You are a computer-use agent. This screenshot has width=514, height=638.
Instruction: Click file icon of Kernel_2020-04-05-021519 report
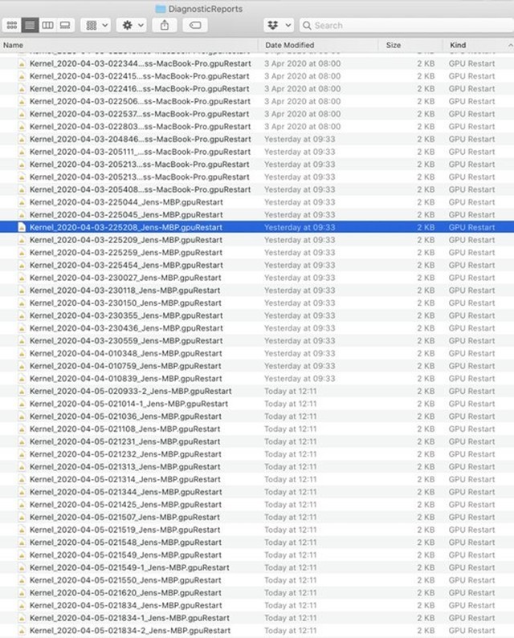[x=22, y=530]
